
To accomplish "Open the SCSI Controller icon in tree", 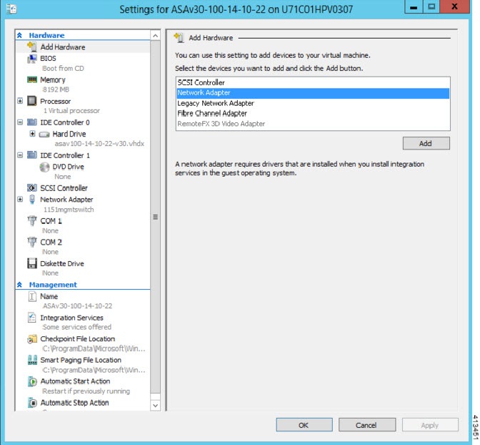I will click(x=32, y=187).
